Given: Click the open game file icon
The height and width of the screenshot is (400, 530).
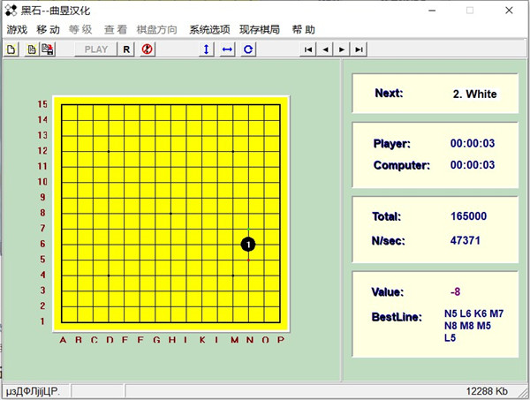Looking at the screenshot, I should tap(32, 49).
